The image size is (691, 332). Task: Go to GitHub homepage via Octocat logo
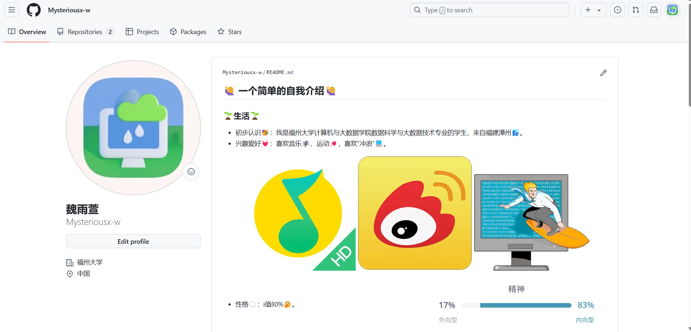[x=34, y=10]
